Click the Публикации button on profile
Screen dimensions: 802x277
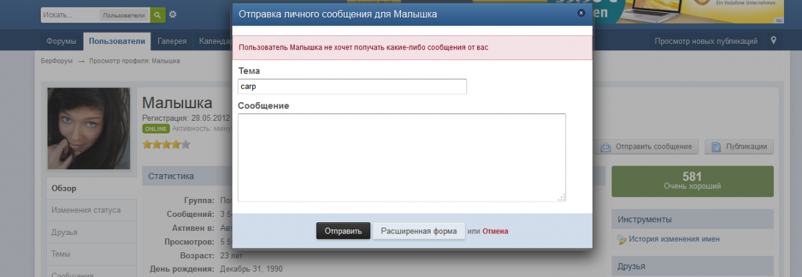click(x=739, y=147)
